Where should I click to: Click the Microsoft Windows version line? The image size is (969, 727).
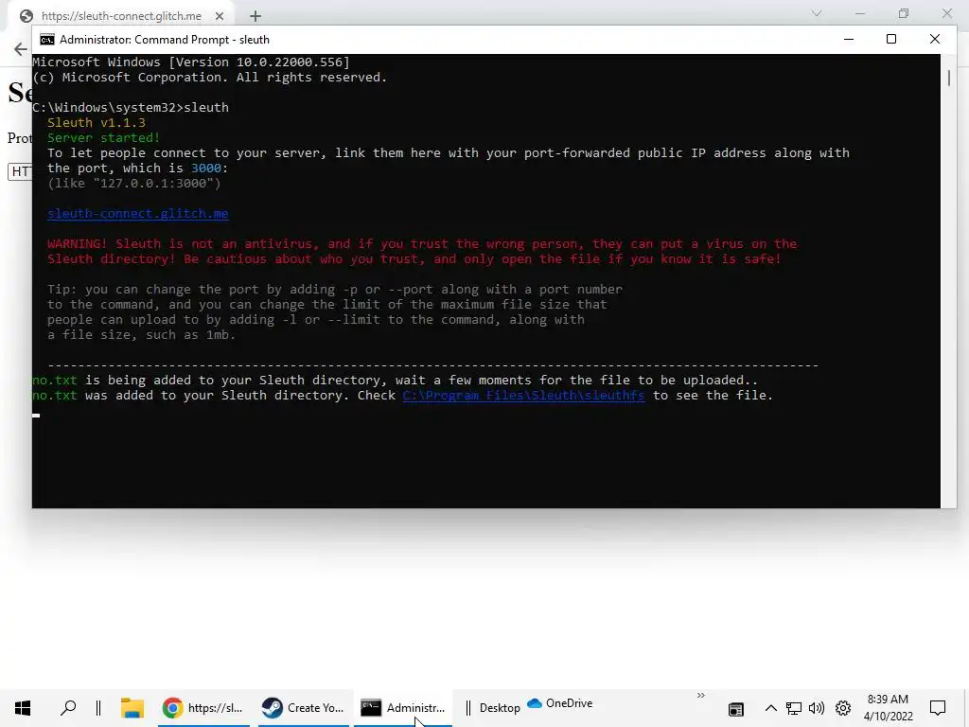[191, 62]
